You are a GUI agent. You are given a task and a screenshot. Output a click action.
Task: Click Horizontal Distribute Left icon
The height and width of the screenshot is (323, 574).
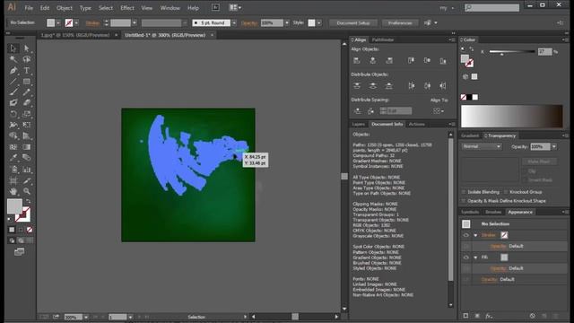pos(411,86)
